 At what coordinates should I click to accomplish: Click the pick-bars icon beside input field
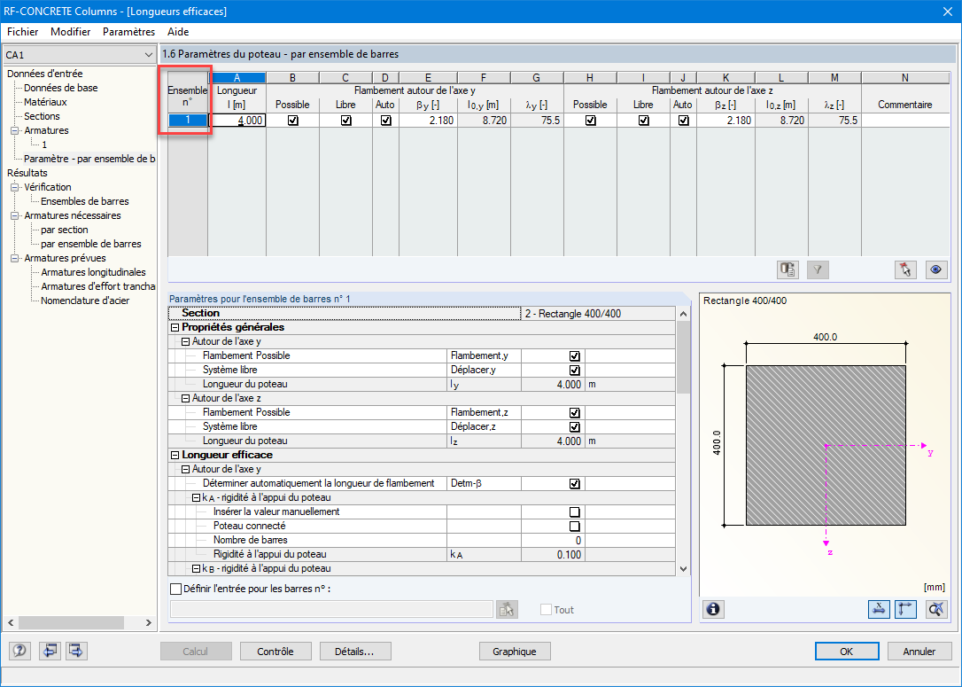507,609
